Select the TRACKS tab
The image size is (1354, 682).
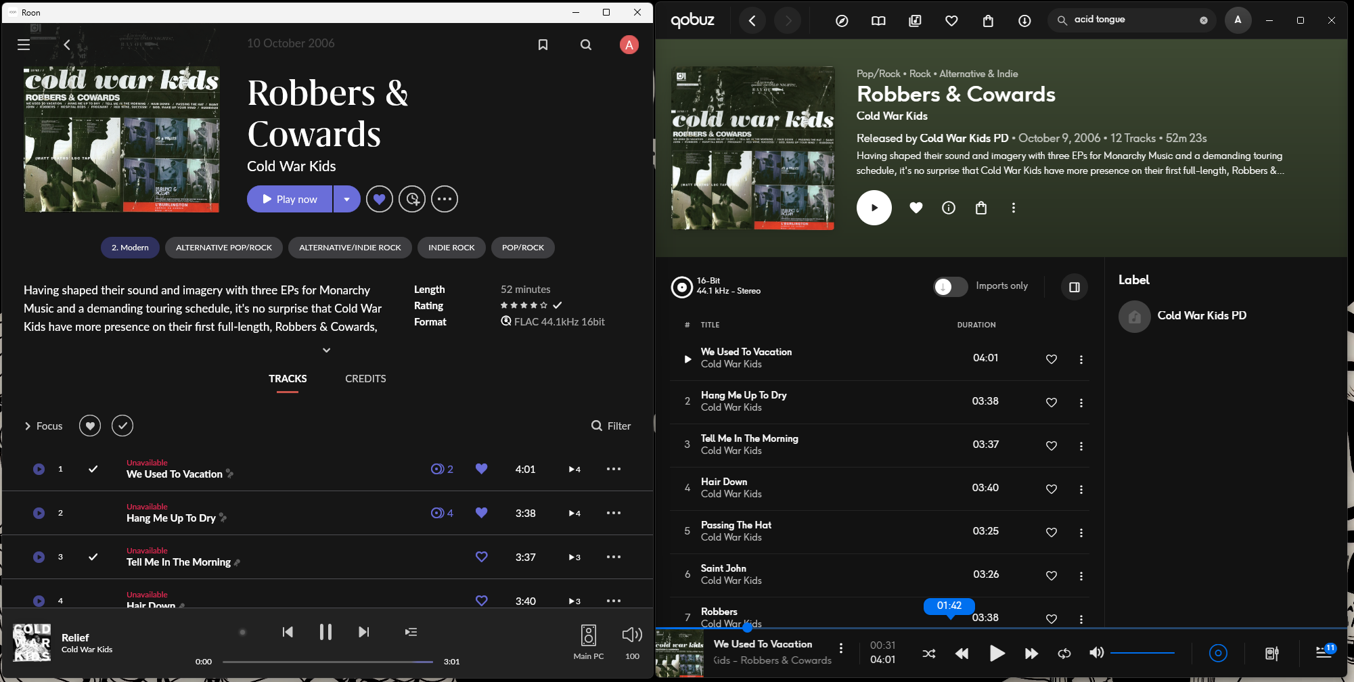(x=288, y=379)
